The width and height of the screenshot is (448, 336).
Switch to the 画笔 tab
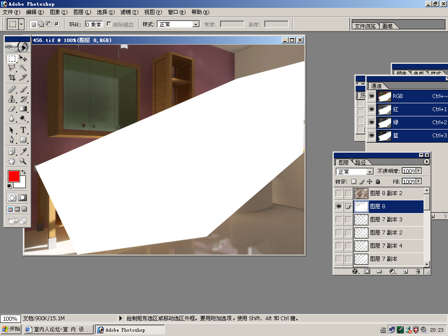coord(388,26)
